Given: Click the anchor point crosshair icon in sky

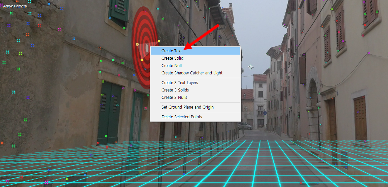Looking at the screenshot, I should point(250,67).
